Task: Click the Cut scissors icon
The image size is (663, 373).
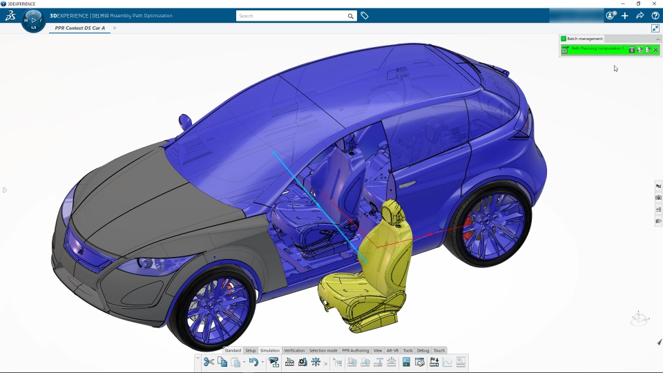Action: (209, 362)
